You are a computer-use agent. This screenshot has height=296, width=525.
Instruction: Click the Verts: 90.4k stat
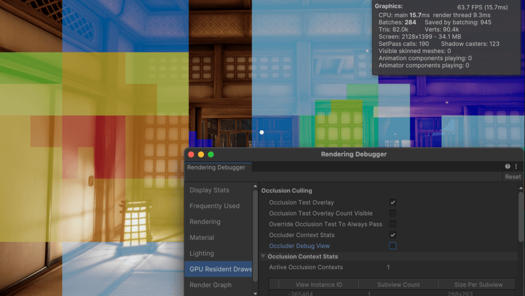click(x=442, y=29)
